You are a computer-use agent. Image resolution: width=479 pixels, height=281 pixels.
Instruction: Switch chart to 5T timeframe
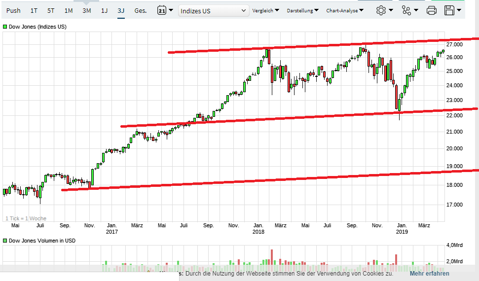click(51, 11)
